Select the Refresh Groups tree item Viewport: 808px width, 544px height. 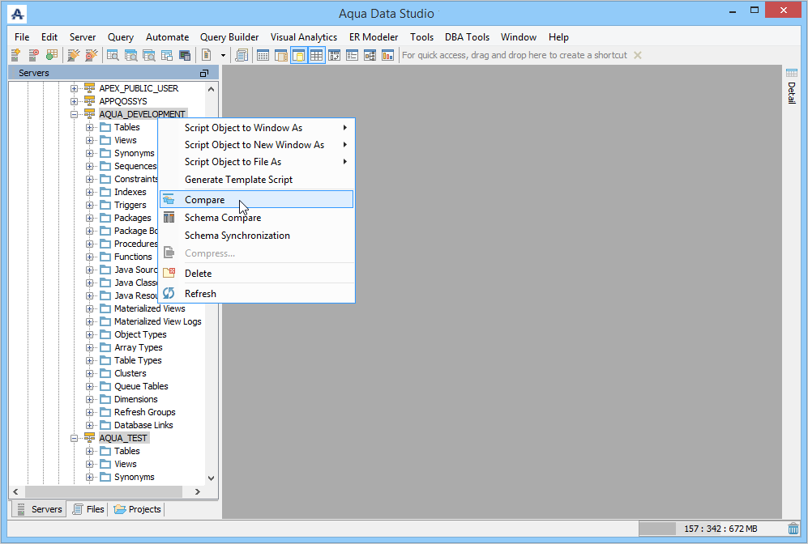[144, 412]
